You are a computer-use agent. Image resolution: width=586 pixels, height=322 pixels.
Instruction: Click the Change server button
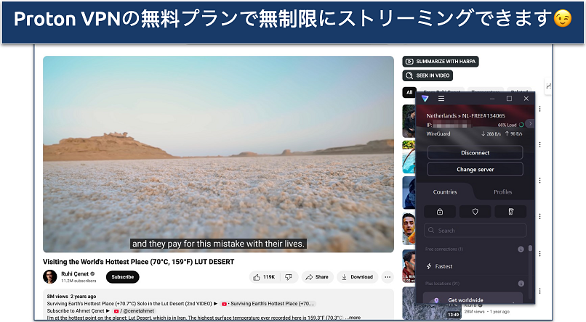pyautogui.click(x=475, y=169)
